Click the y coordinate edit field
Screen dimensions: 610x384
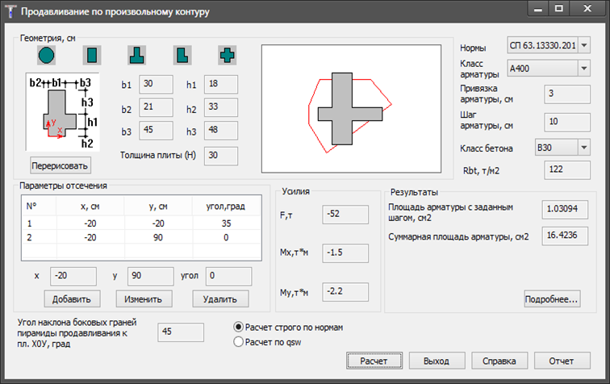coord(151,276)
